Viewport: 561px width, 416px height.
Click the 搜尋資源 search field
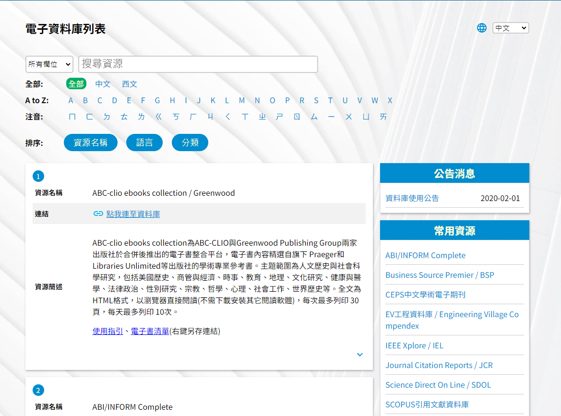pyautogui.click(x=198, y=64)
